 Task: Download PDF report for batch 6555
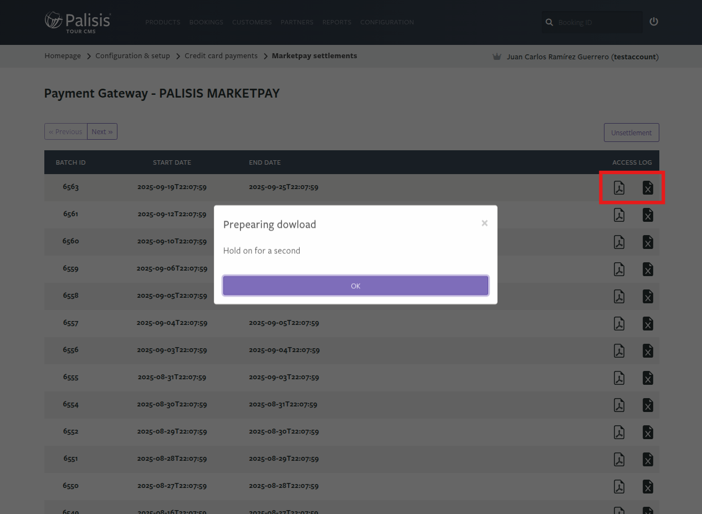(619, 378)
